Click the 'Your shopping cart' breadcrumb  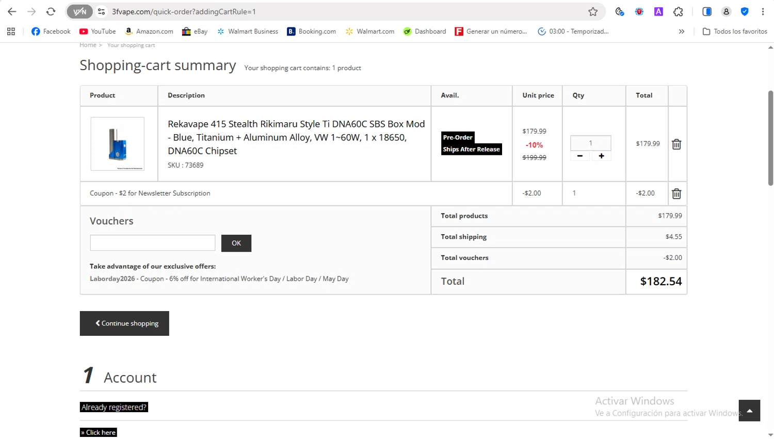pyautogui.click(x=131, y=45)
